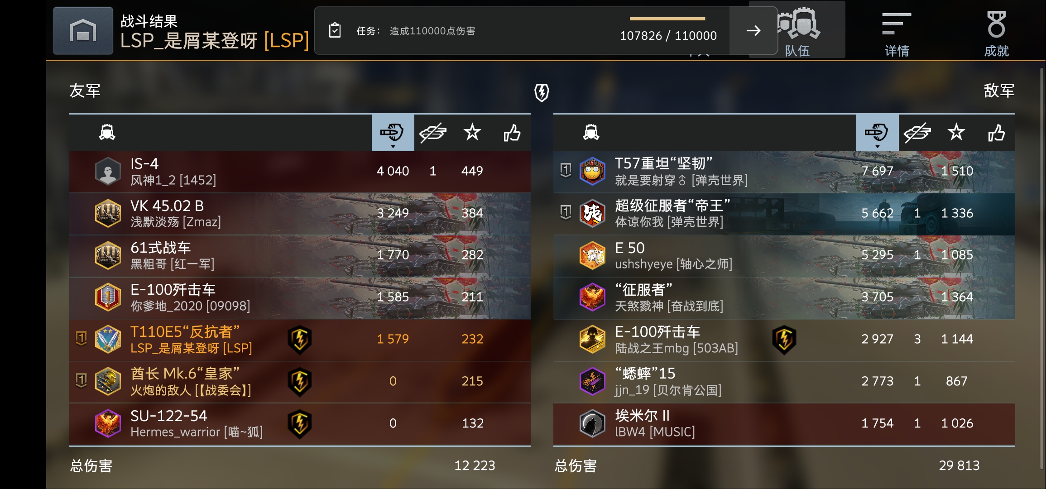Image resolution: width=1046 pixels, height=489 pixels.
Task: Click allies thumbs-up column icon
Action: tap(512, 133)
